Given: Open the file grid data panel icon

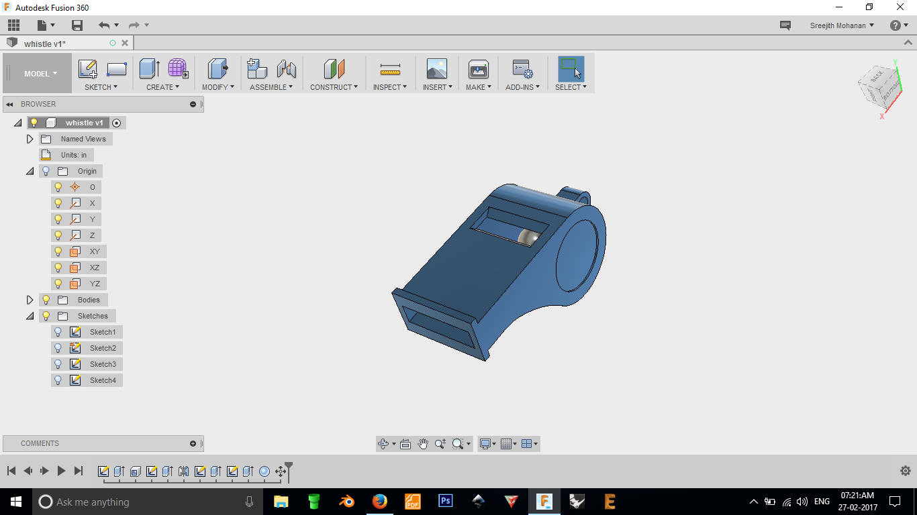Looking at the screenshot, I should pyautogui.click(x=13, y=25).
